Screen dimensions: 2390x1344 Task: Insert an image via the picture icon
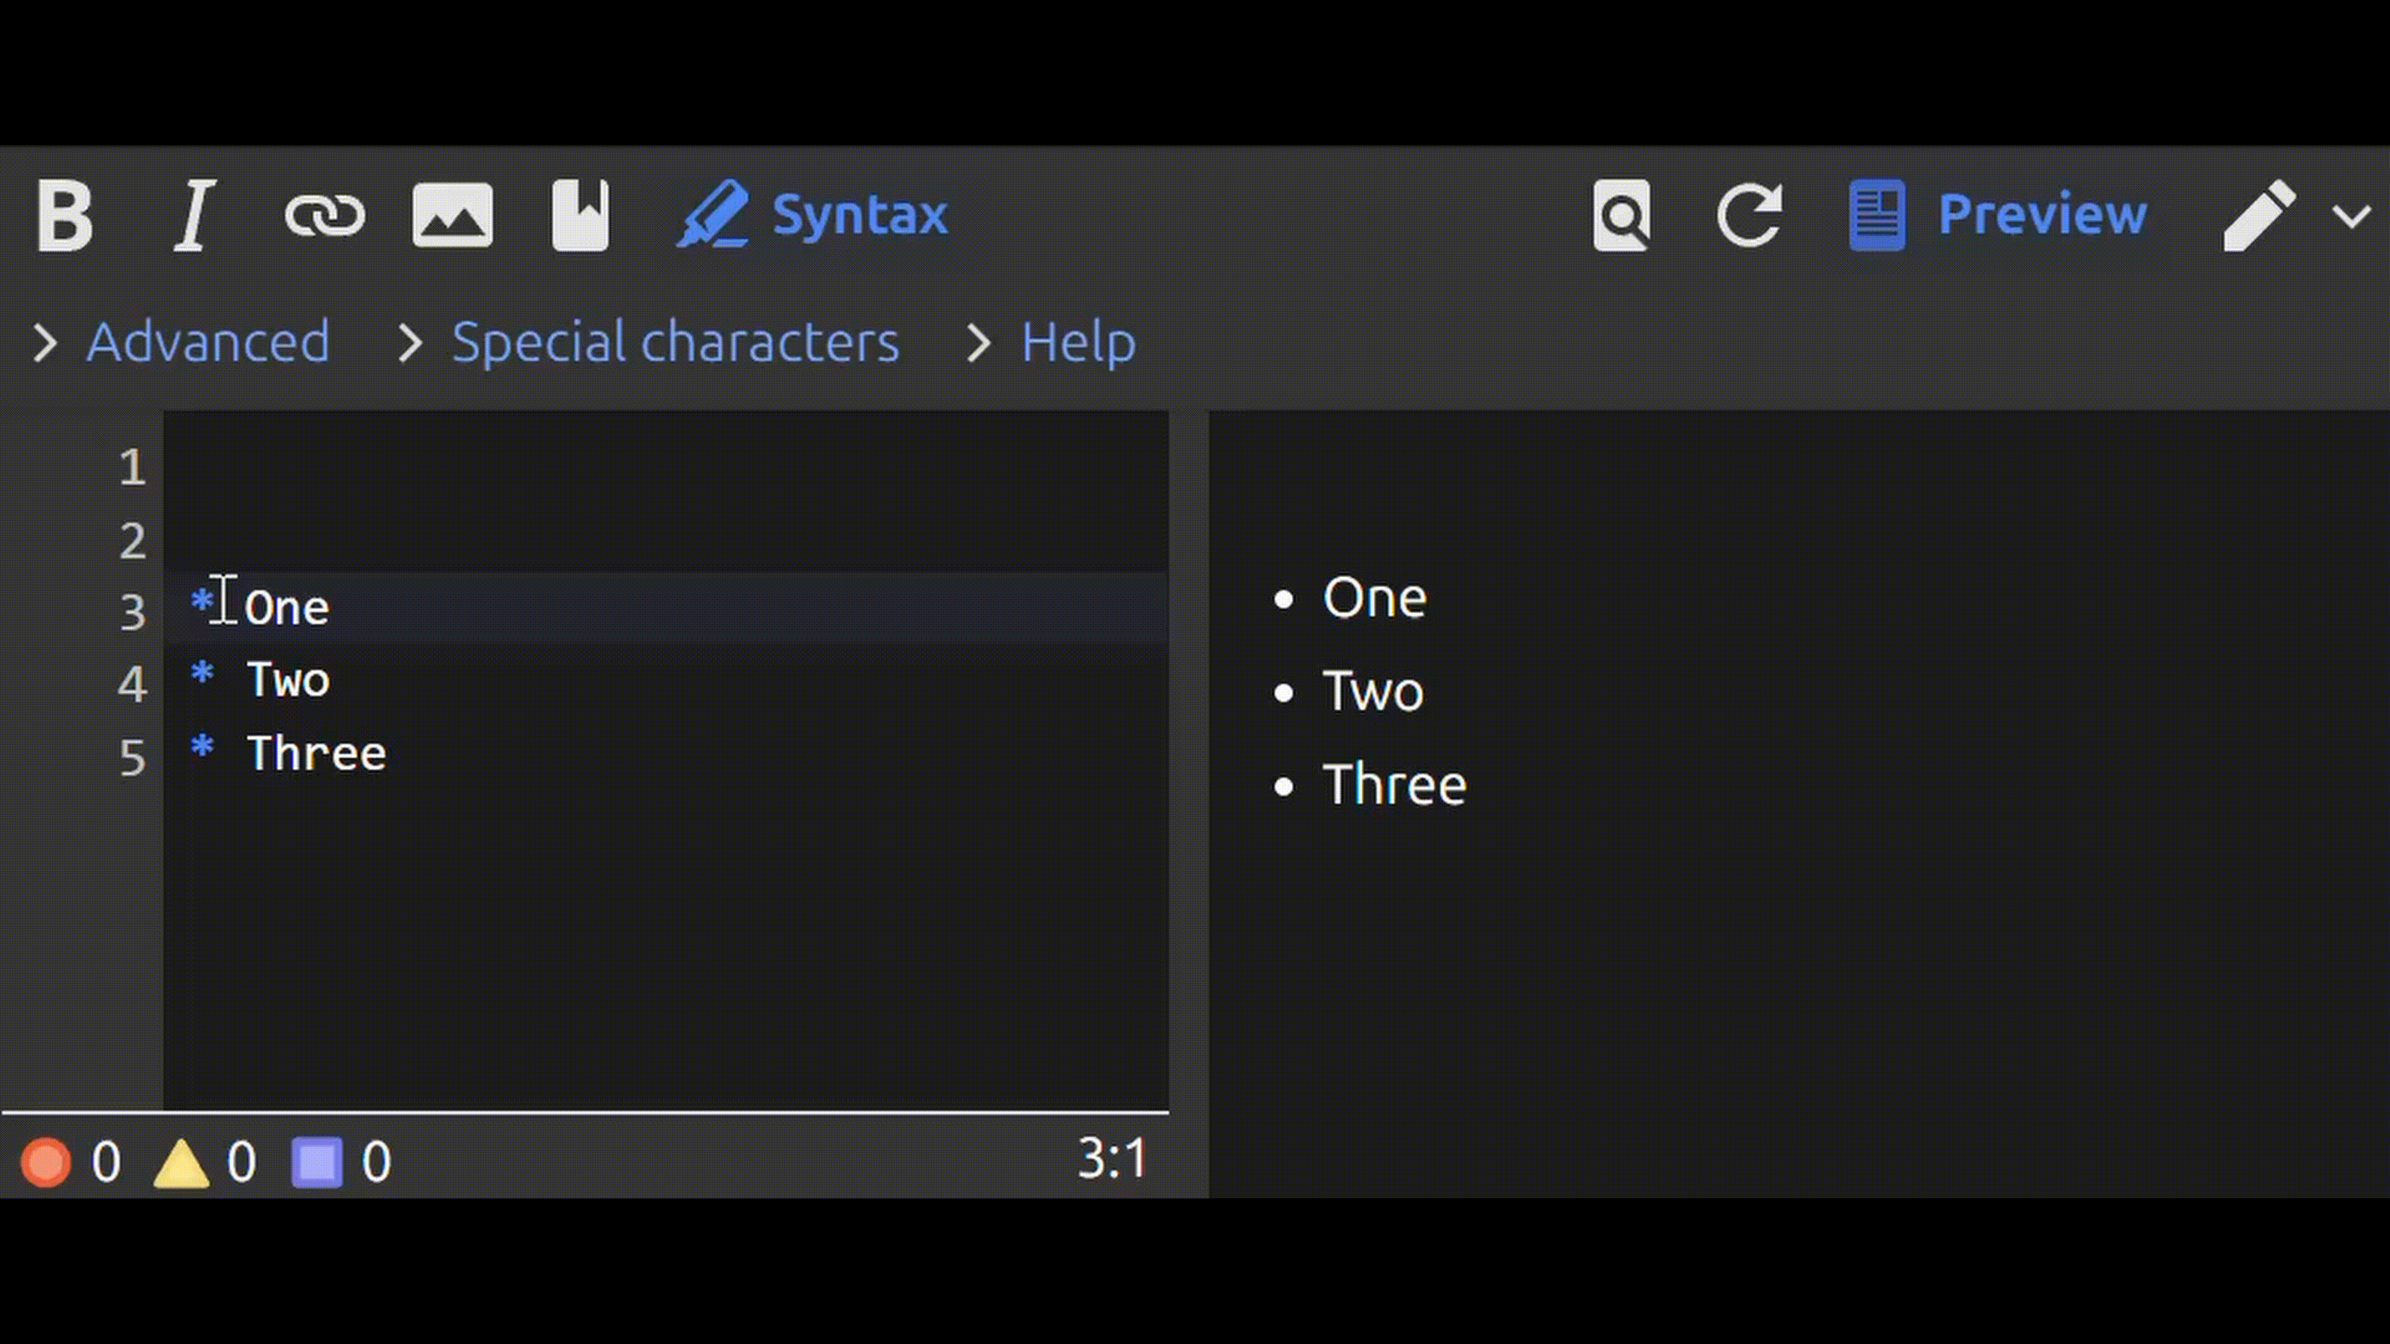pos(452,215)
